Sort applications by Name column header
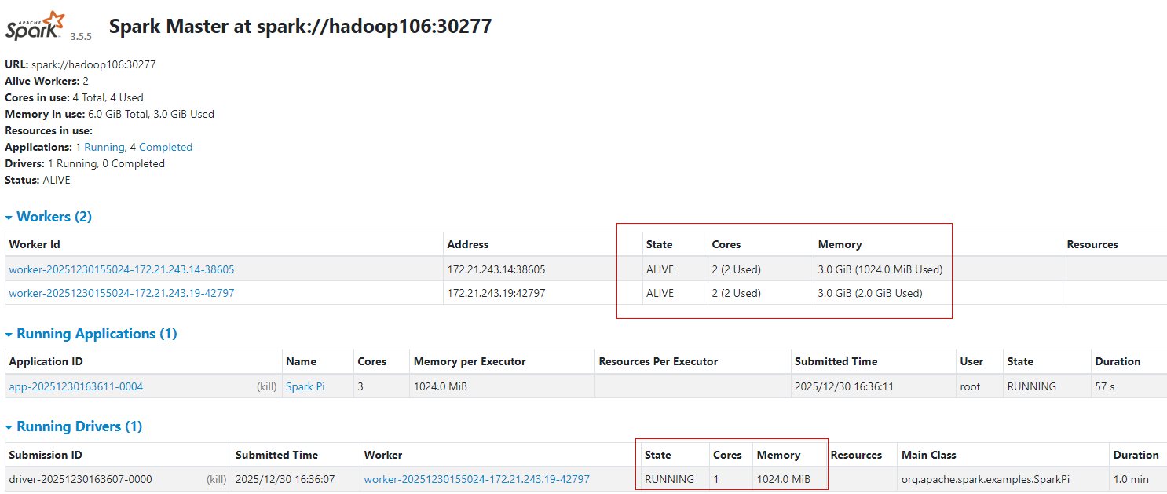 302,361
